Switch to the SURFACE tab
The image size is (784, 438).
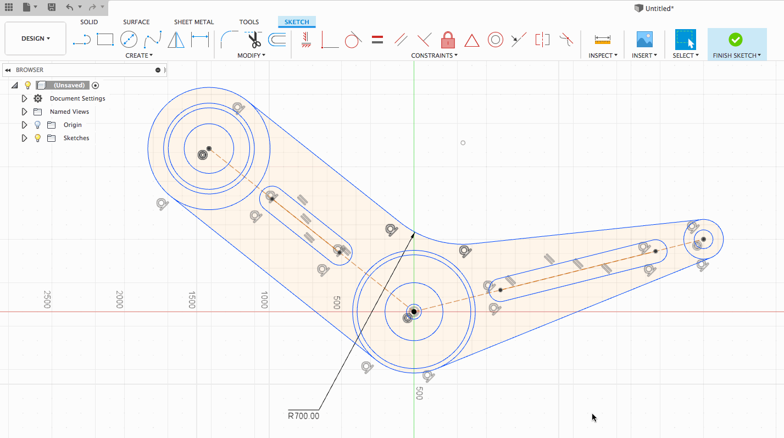136,22
